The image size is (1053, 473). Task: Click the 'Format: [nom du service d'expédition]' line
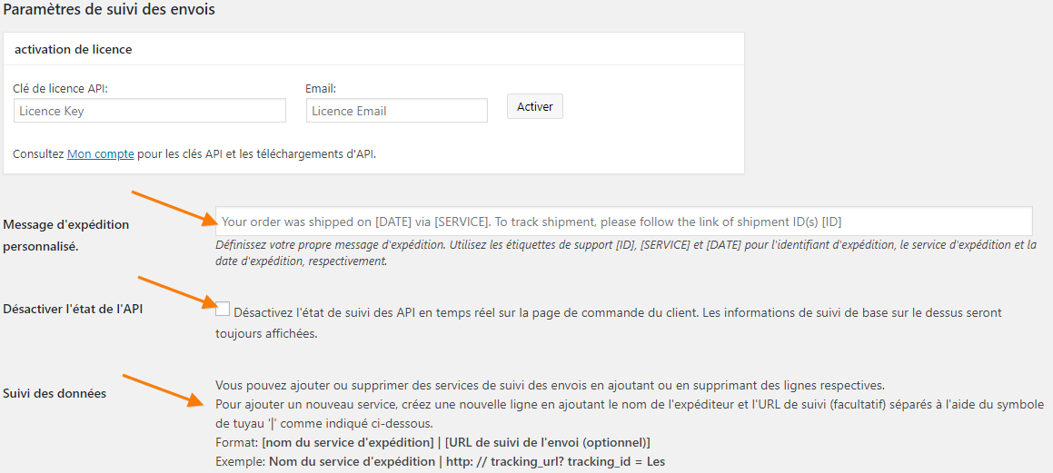432,443
